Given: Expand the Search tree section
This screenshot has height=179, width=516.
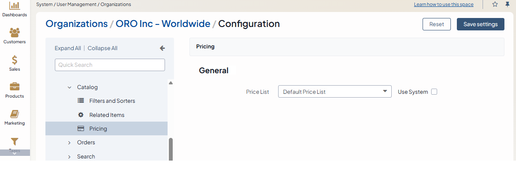Looking at the screenshot, I should pos(69,157).
